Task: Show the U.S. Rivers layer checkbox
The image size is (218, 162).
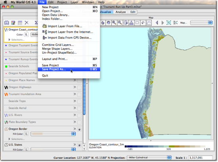Action: pos(79,115)
